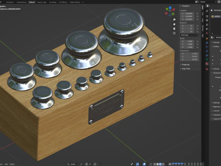The image size is (221, 166).
Task: Toggle Rotation X lock
Action: coord(198,26)
